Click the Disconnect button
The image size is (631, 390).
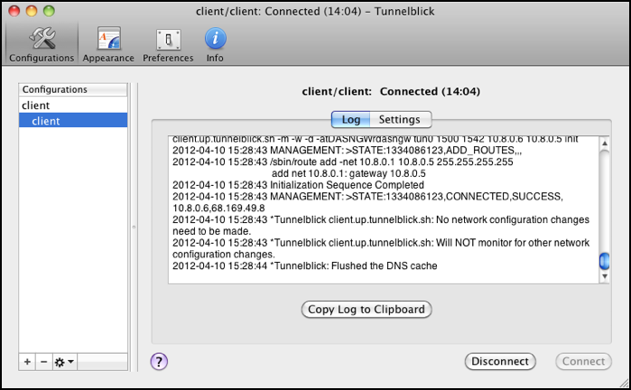(x=500, y=361)
